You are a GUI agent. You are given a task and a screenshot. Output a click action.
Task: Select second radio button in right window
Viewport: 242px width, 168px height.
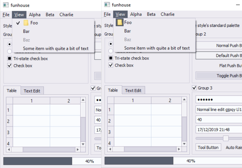click(111, 51)
